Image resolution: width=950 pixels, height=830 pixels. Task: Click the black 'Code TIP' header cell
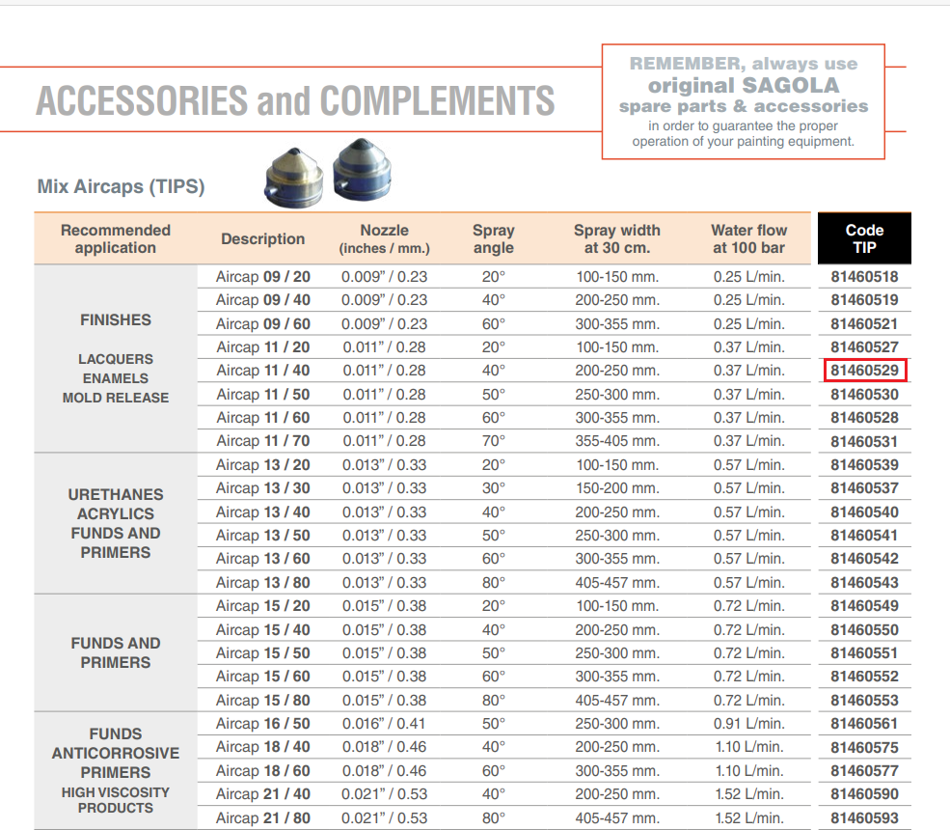click(x=864, y=238)
